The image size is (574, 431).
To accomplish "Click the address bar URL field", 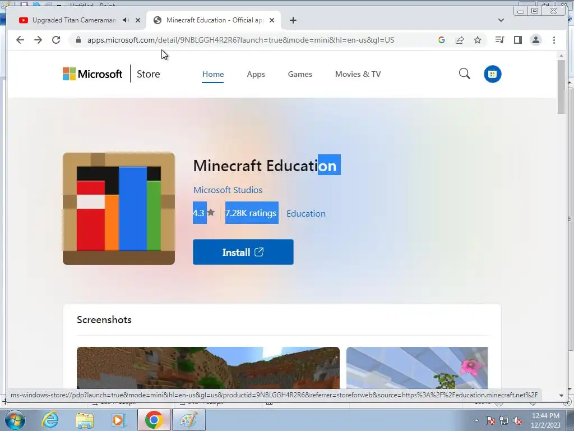I will (240, 40).
